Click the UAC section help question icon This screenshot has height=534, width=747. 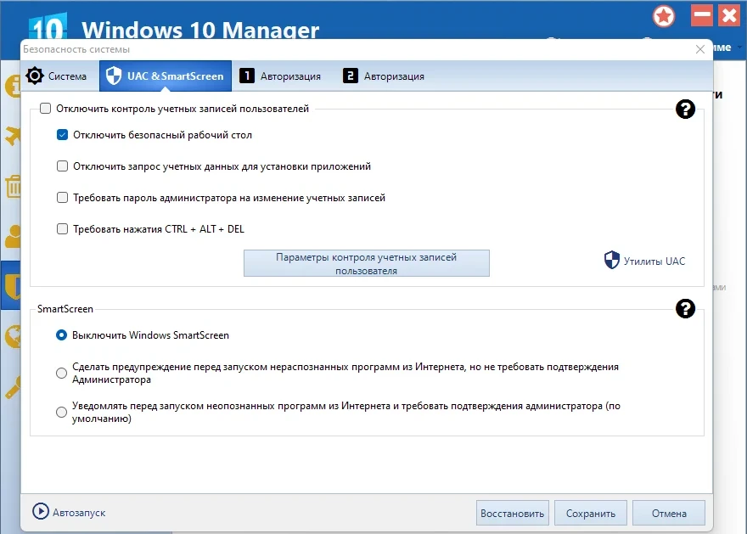(685, 109)
